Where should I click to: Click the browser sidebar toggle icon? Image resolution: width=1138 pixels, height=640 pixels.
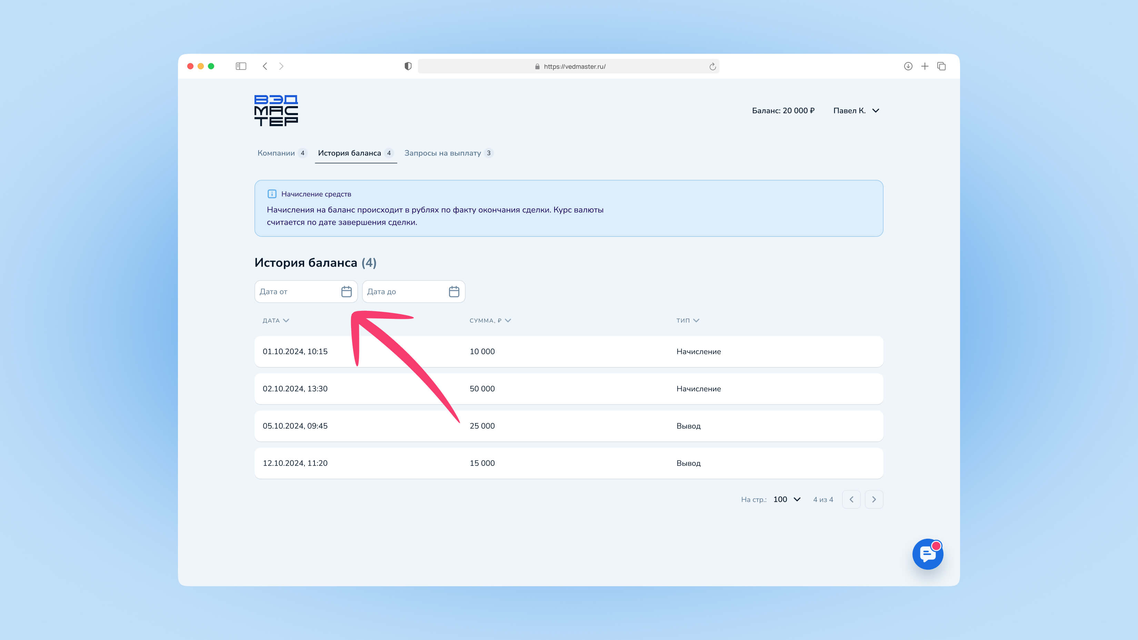(x=241, y=66)
